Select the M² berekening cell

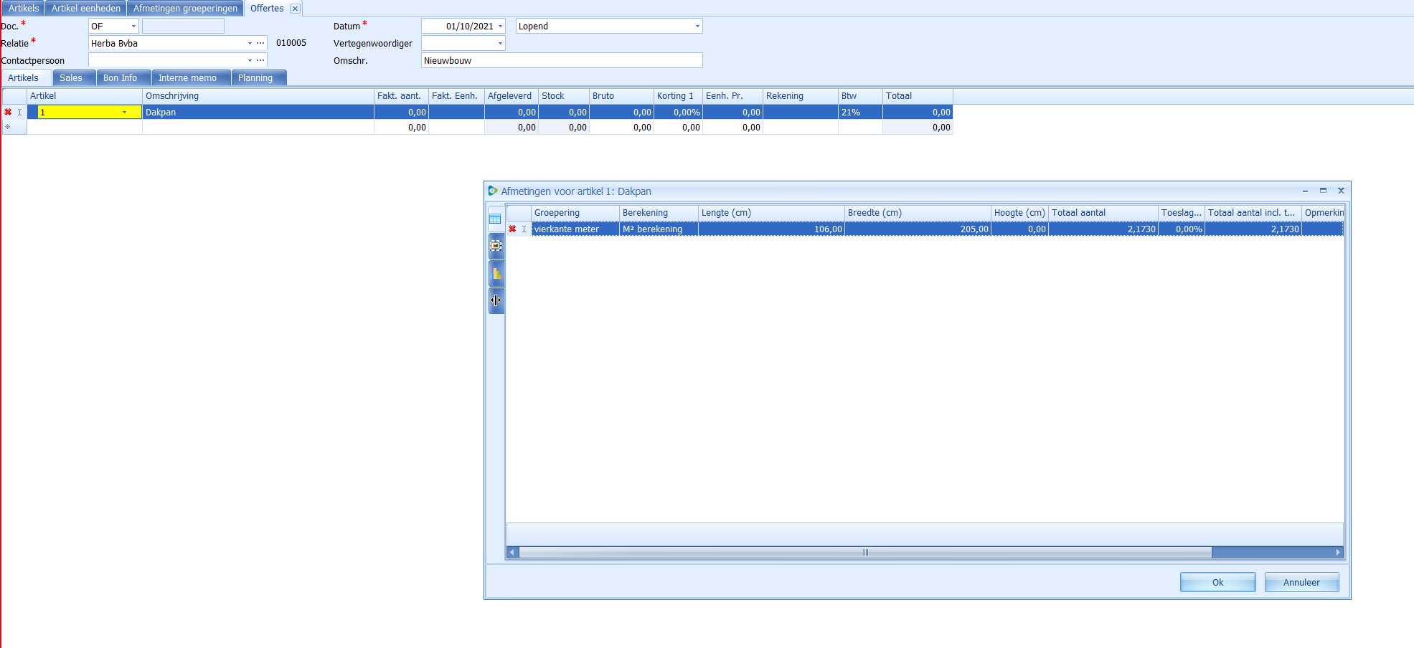pyautogui.click(x=659, y=229)
